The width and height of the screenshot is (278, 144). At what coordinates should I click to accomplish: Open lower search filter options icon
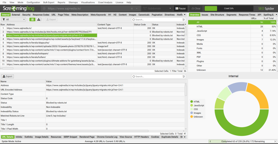click(184, 76)
